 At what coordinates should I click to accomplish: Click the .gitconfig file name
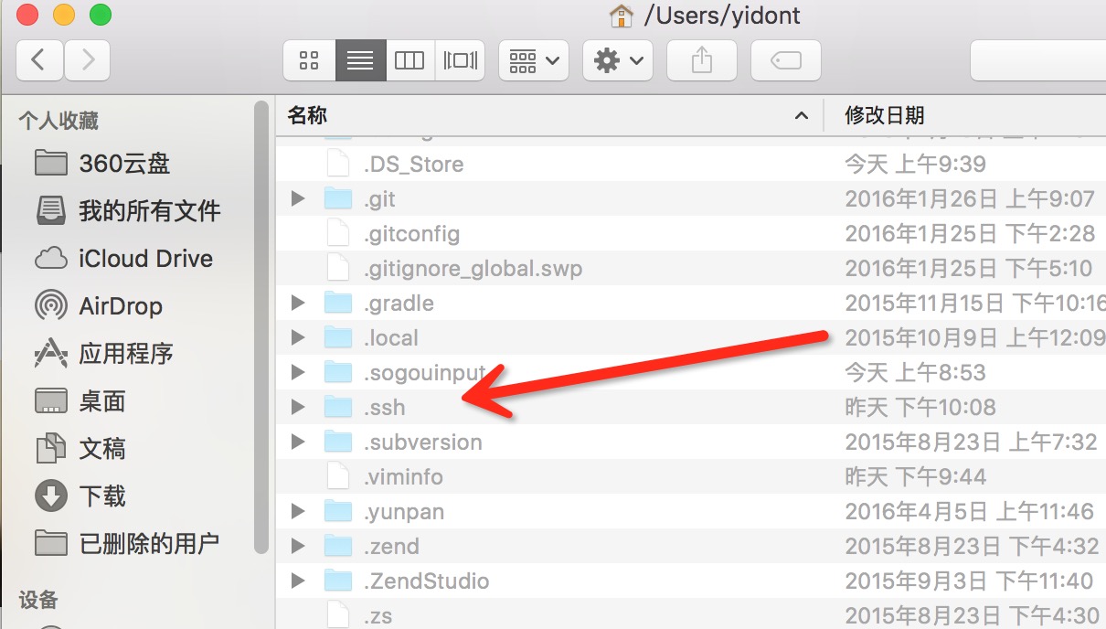click(411, 233)
